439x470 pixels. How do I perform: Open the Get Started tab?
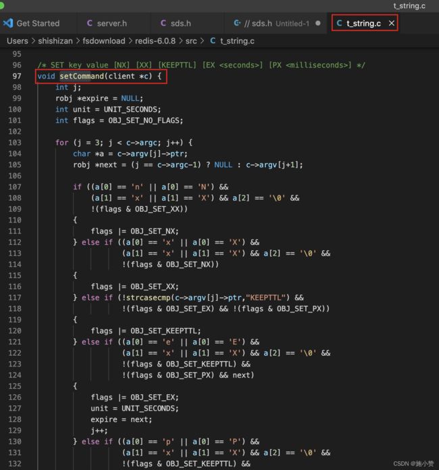pyautogui.click(x=38, y=24)
